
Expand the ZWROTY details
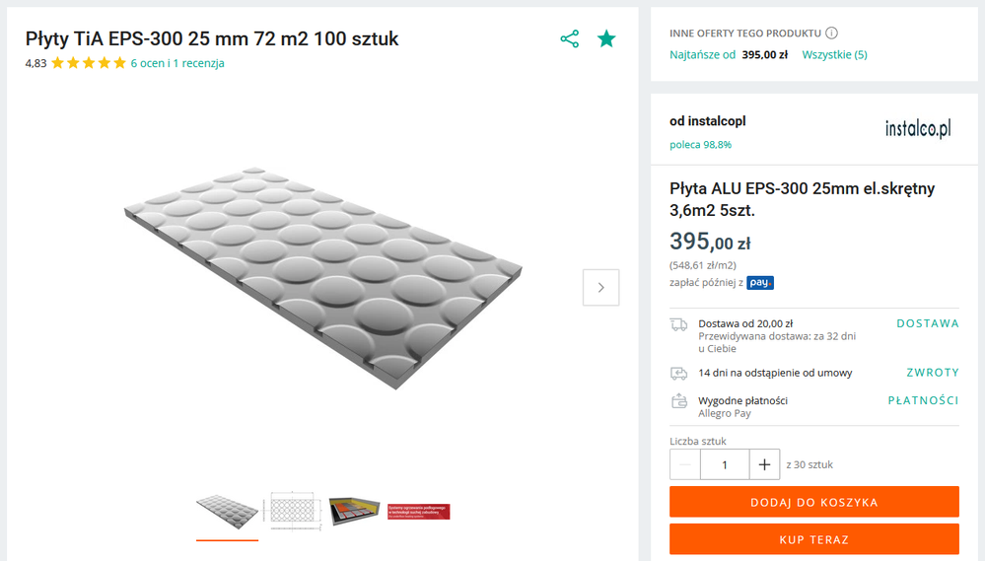click(932, 373)
